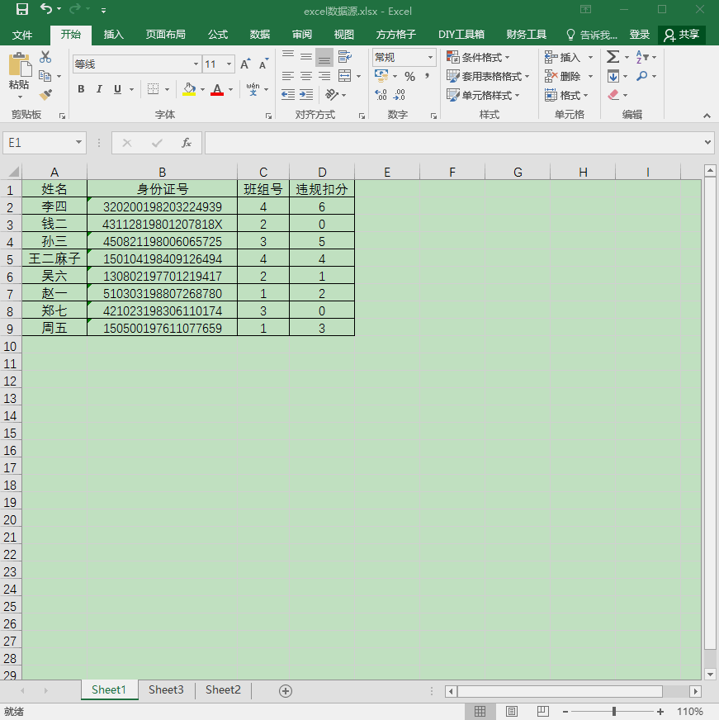Click the Format Painter brush icon
The height and width of the screenshot is (720, 719).
(x=45, y=95)
